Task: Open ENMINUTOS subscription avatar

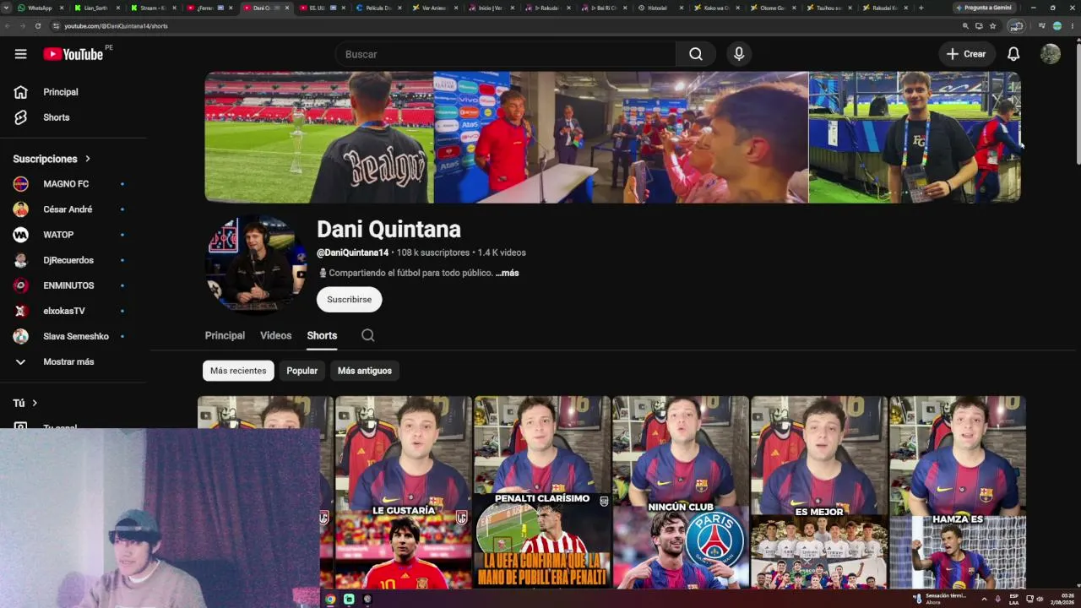Action: pos(21,285)
